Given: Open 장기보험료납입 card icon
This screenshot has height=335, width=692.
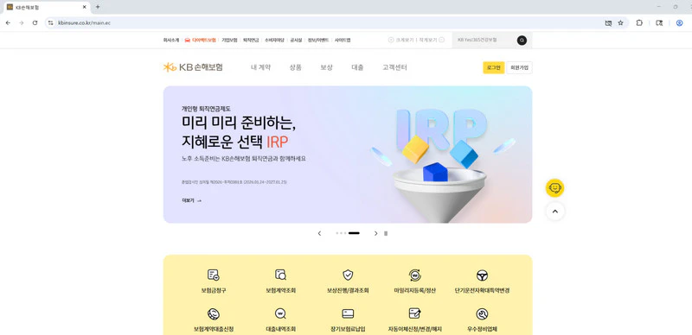Looking at the screenshot, I should 348,313.
